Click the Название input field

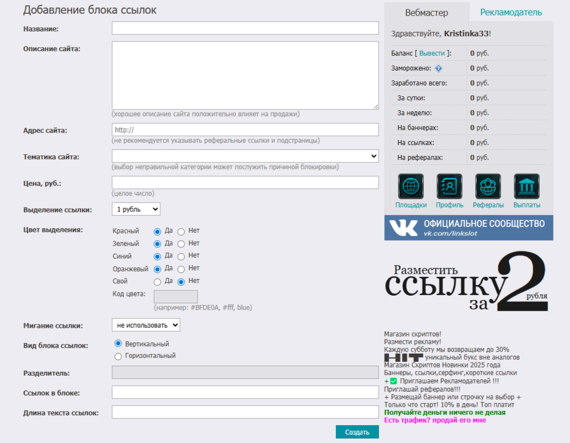tap(245, 28)
